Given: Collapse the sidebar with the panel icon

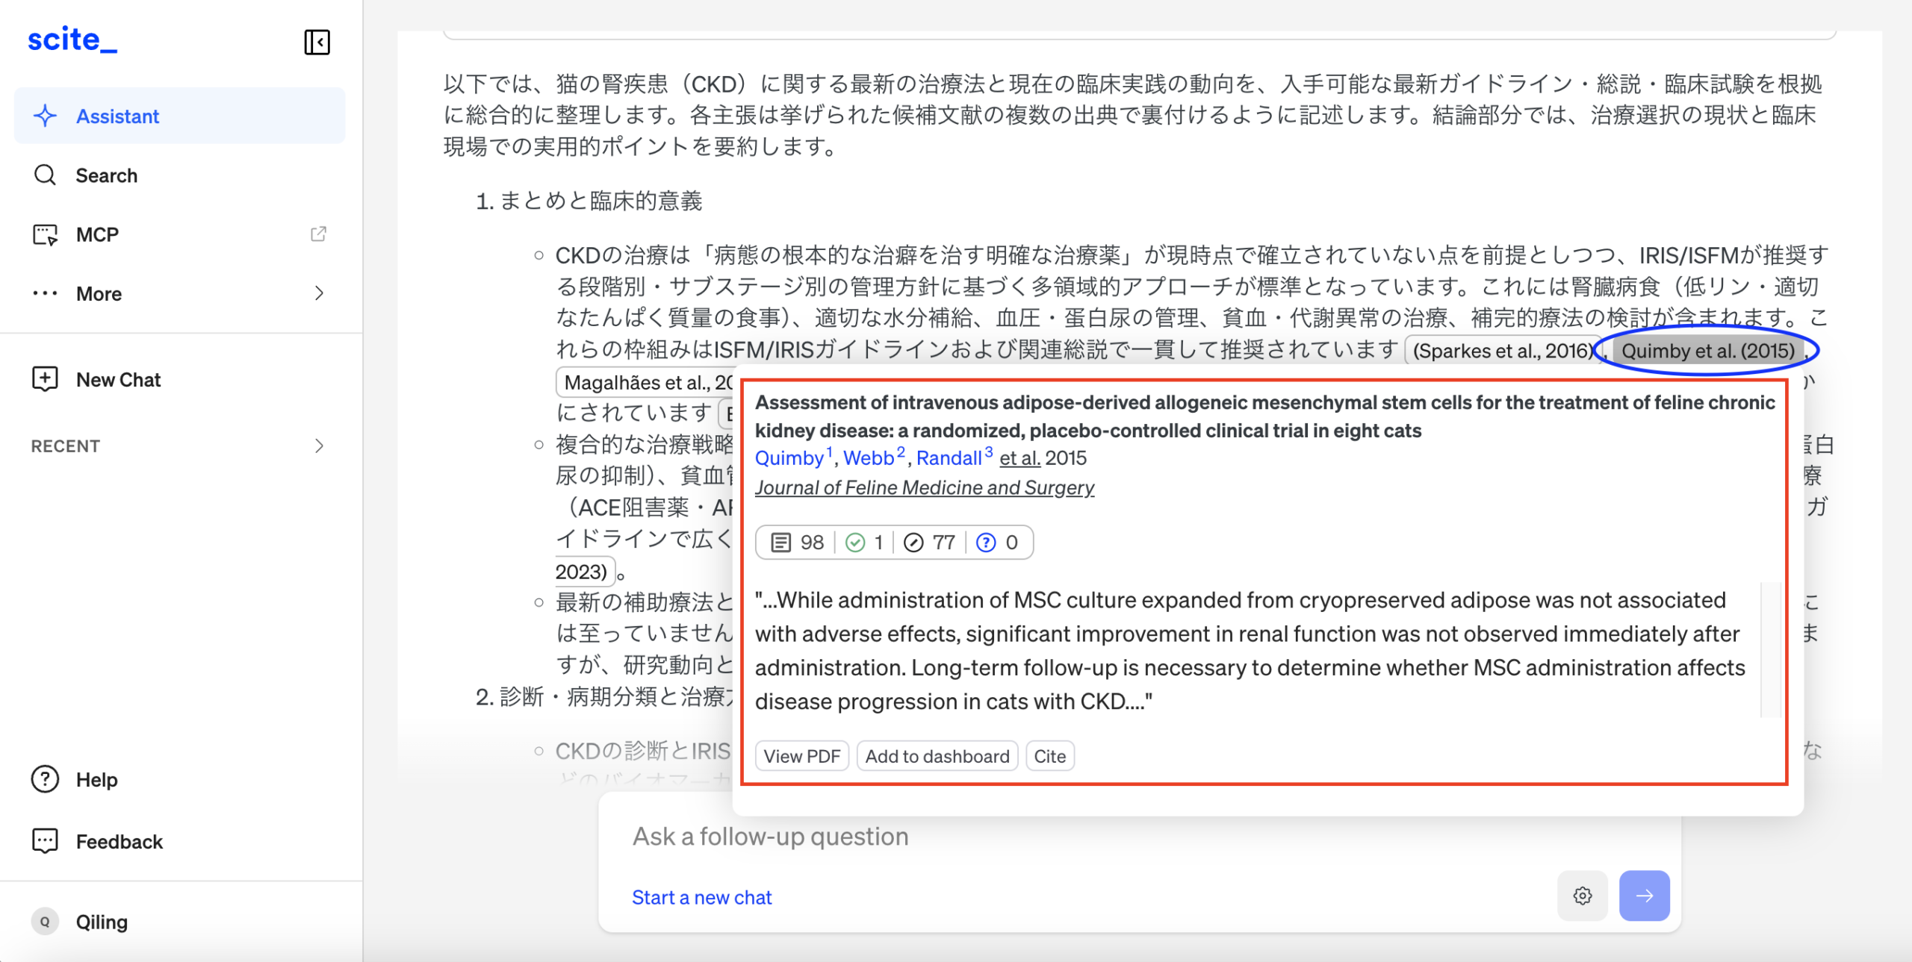Looking at the screenshot, I should tap(317, 42).
